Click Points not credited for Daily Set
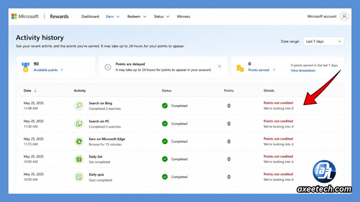 click(x=278, y=156)
